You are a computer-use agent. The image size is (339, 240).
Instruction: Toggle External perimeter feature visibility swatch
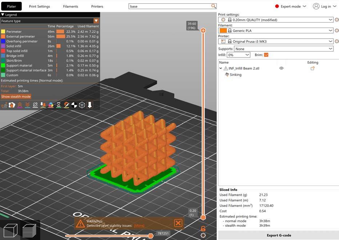(3, 36)
